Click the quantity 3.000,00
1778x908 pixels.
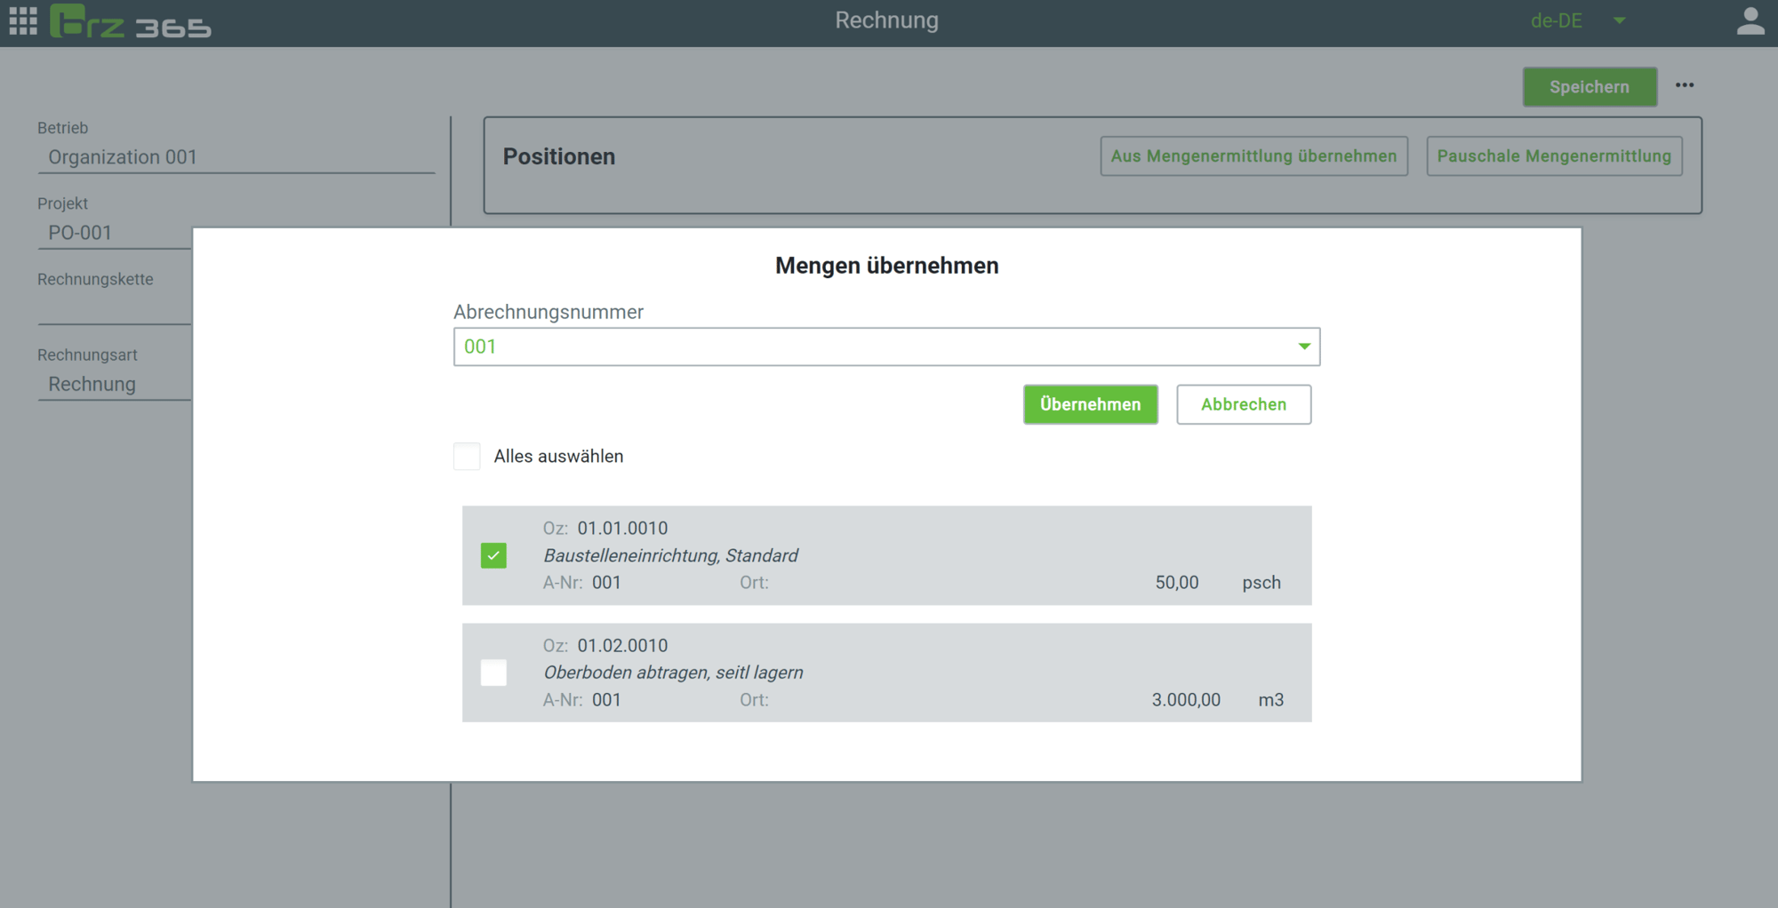coord(1186,700)
